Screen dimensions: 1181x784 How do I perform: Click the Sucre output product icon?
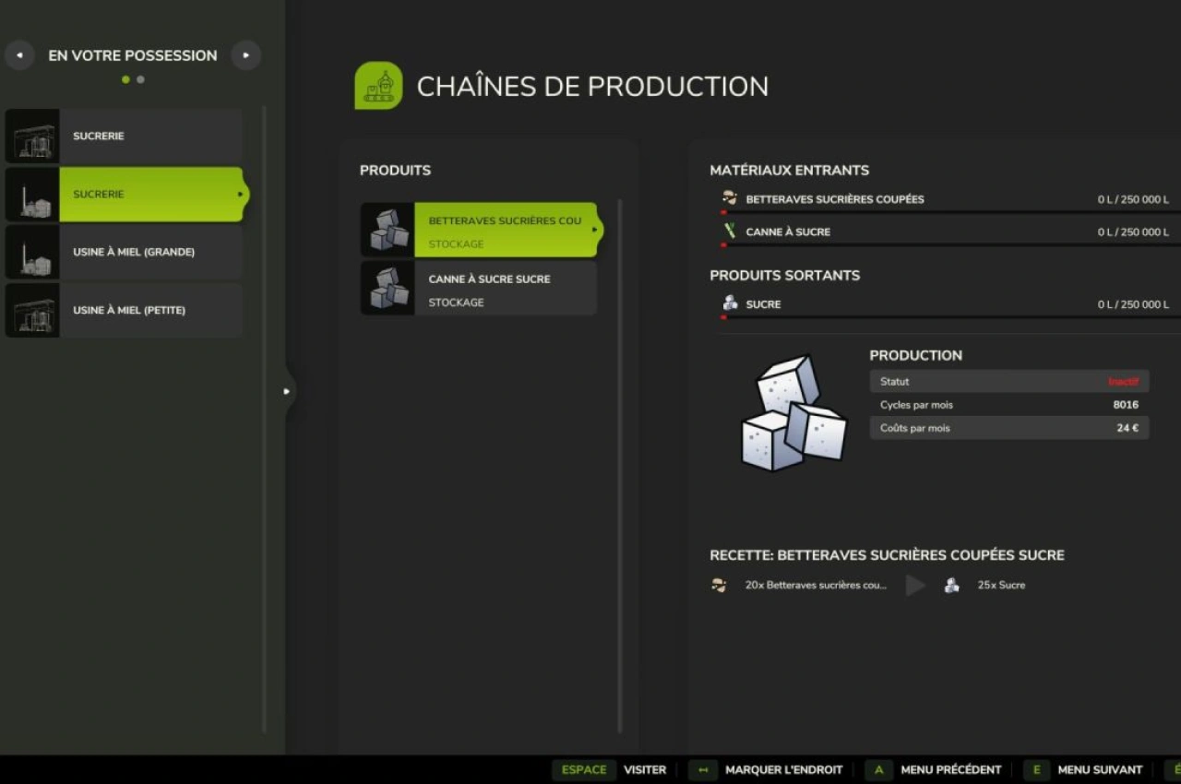click(x=730, y=304)
